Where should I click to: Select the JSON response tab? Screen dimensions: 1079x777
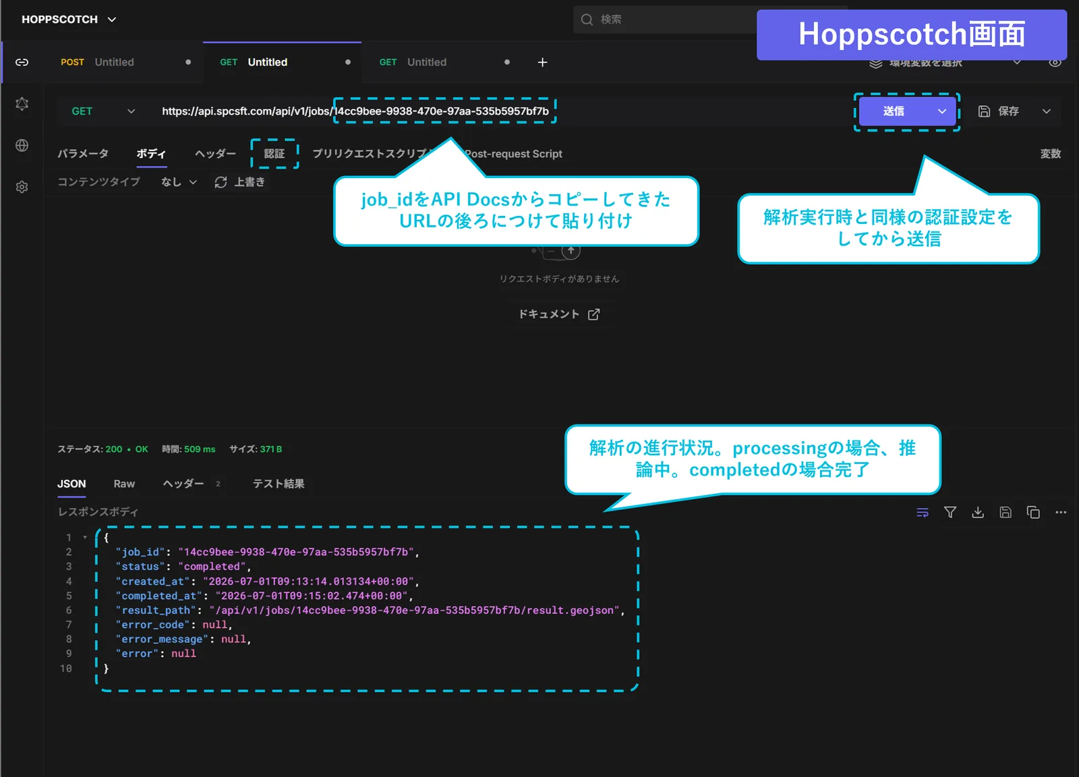click(x=71, y=484)
